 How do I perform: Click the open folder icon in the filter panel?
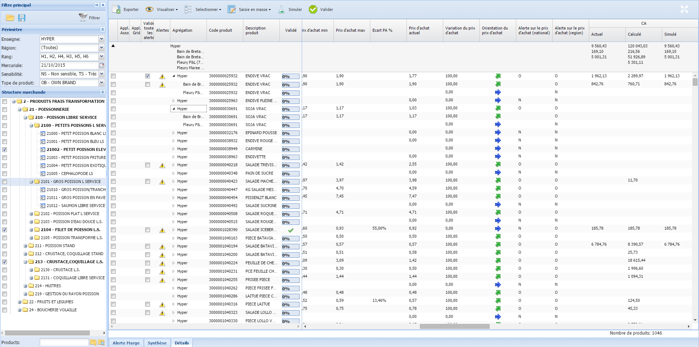[10, 17]
